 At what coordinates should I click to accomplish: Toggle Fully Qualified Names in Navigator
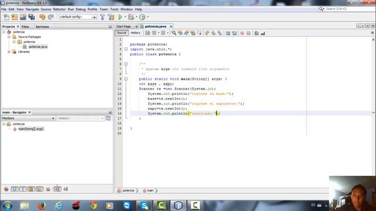coord(48,189)
